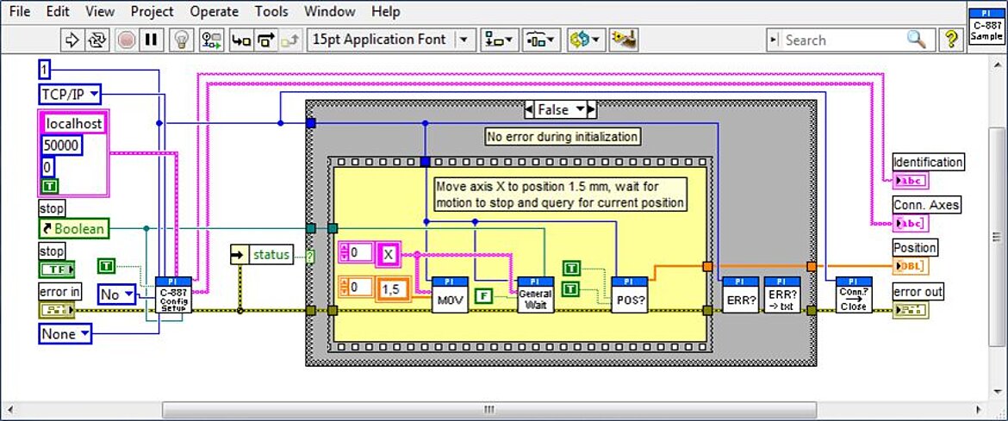
Task: Open the Tools menu
Action: 271,11
